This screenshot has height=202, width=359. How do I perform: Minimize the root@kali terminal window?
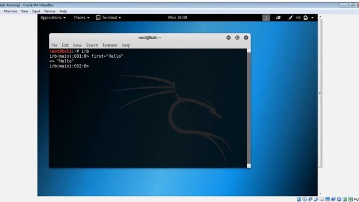(x=228, y=38)
